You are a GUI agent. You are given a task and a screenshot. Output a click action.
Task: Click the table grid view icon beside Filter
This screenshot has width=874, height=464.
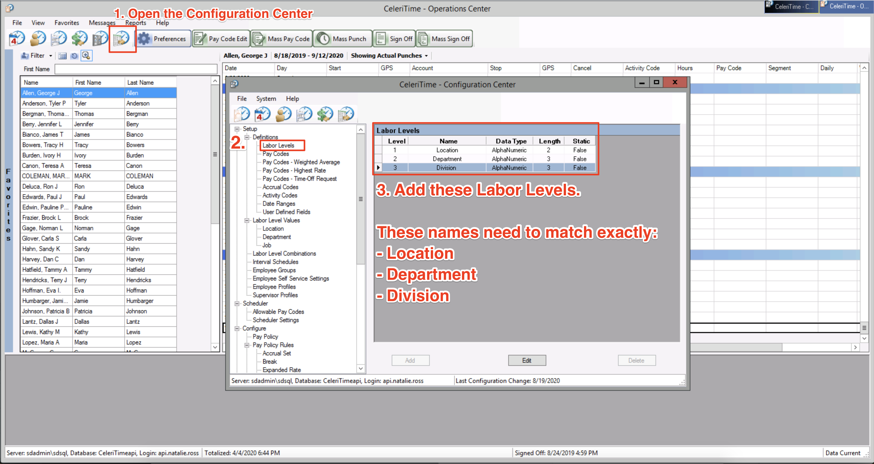coord(62,56)
